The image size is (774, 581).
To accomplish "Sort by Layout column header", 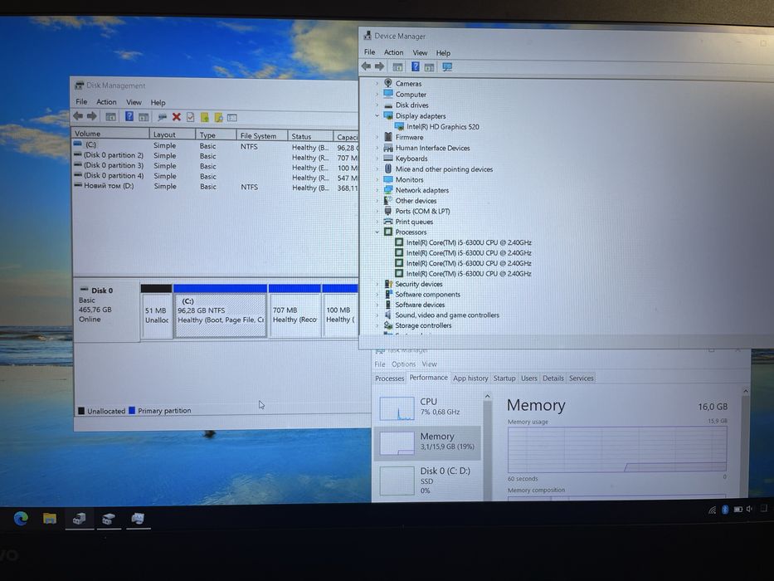I will 172,134.
